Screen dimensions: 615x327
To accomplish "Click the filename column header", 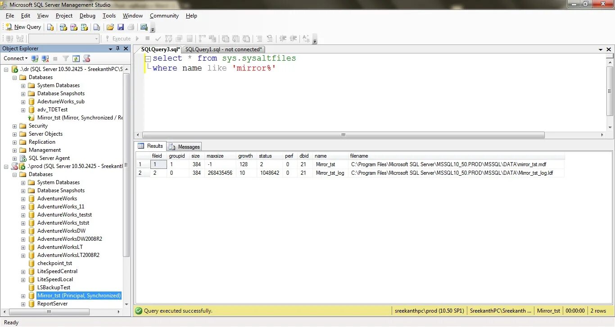I will pyautogui.click(x=456, y=156).
